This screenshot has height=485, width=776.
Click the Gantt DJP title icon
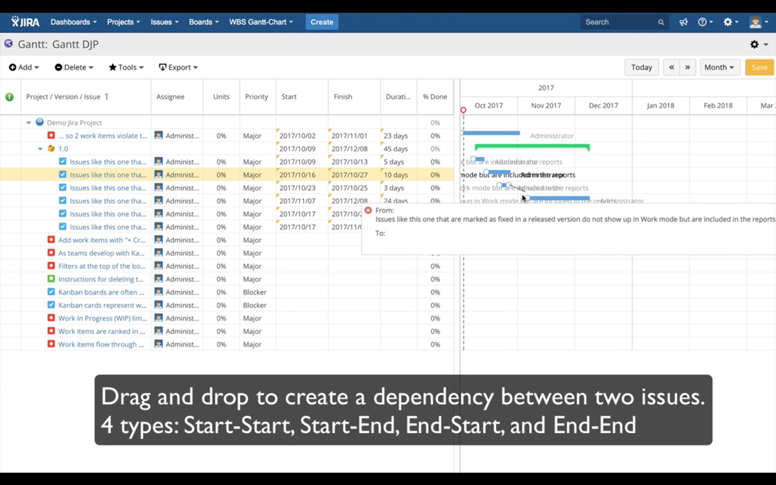[x=8, y=44]
